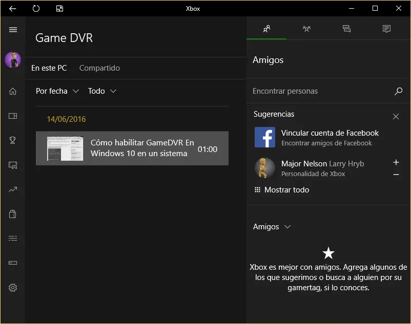Image resolution: width=411 pixels, height=324 pixels.
Task: Open the hamburger navigation menu
Action: point(13,30)
